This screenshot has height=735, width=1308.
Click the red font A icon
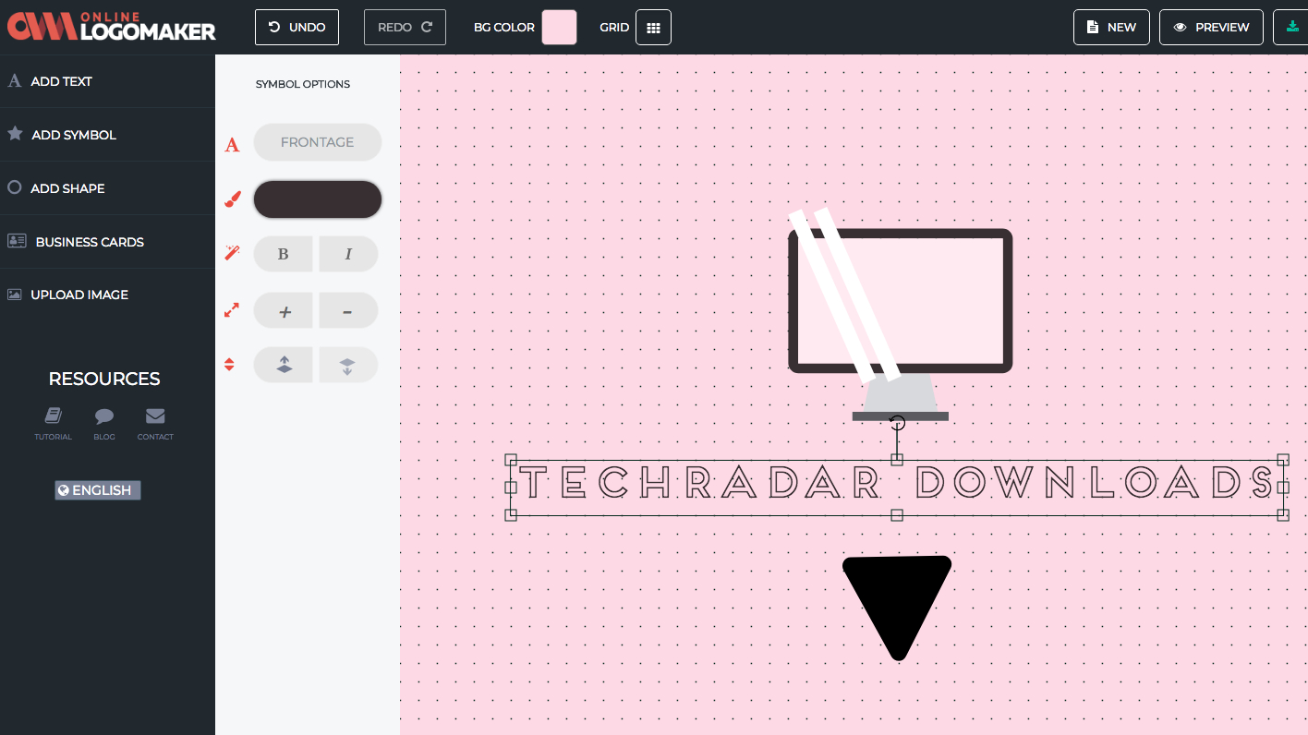232,145
